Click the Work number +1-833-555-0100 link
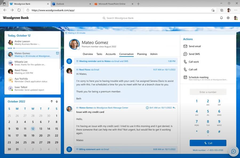This screenshot has width=240, height=158. 208,150
